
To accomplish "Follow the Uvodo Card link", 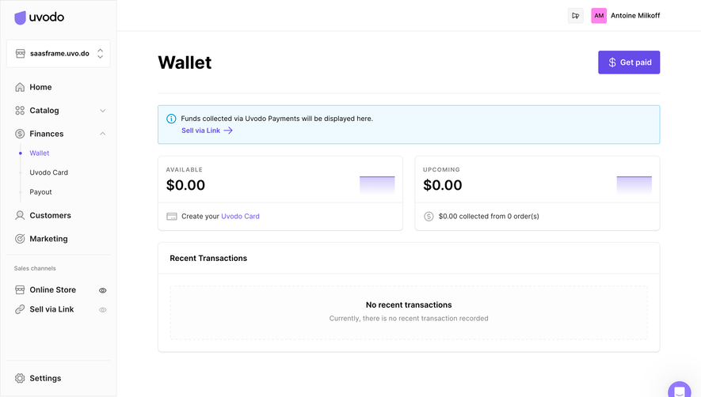I will (240, 216).
